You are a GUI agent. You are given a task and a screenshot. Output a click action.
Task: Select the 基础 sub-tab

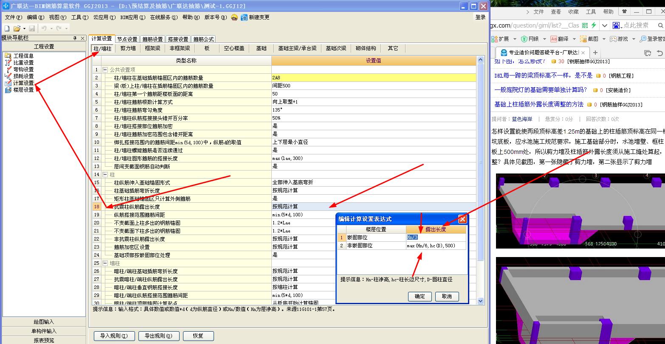tap(261, 48)
